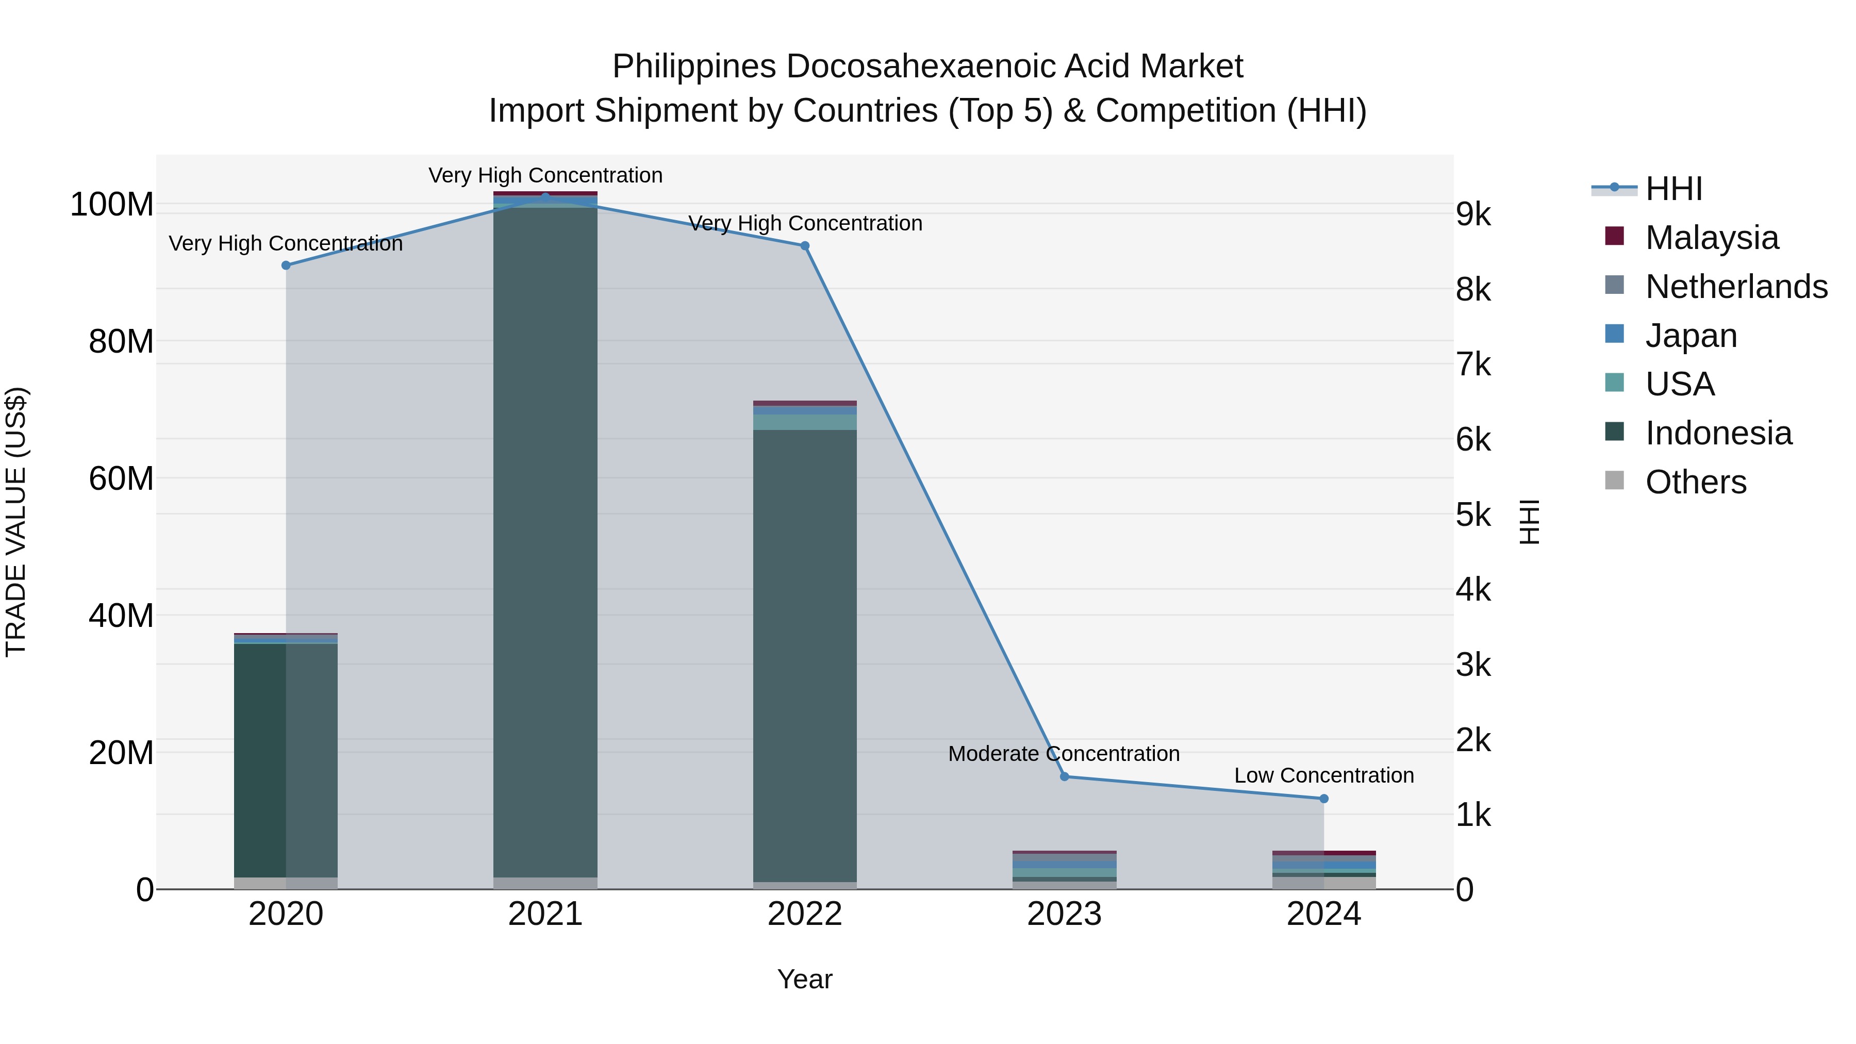The image size is (1856, 1044).
Task: Toggle Indonesia series in legend
Action: coord(1698,433)
